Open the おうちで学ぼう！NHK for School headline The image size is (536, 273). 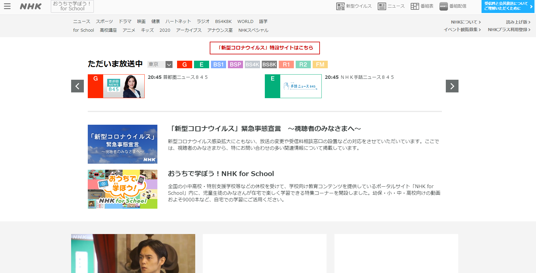tap(221, 174)
